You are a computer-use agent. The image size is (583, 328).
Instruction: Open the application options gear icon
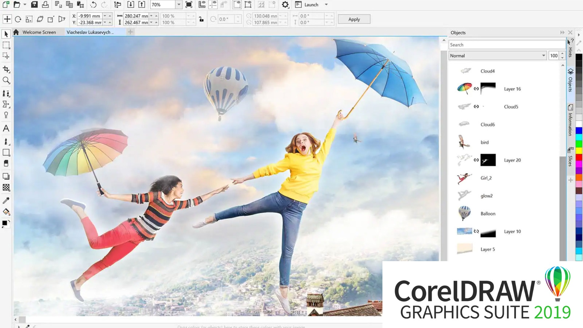[x=285, y=5]
